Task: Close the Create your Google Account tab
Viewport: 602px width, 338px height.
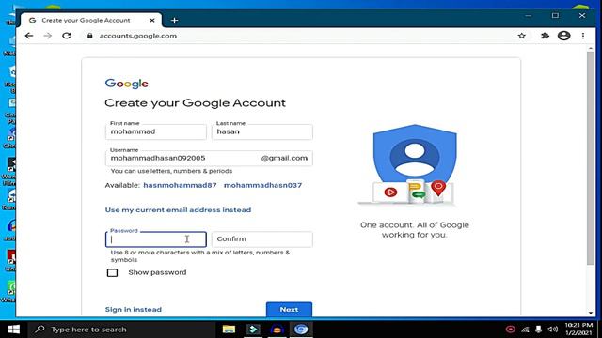Action: click(x=152, y=20)
